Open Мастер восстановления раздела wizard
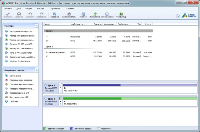The height and width of the screenshot is (132, 200). [x=20, y=48]
